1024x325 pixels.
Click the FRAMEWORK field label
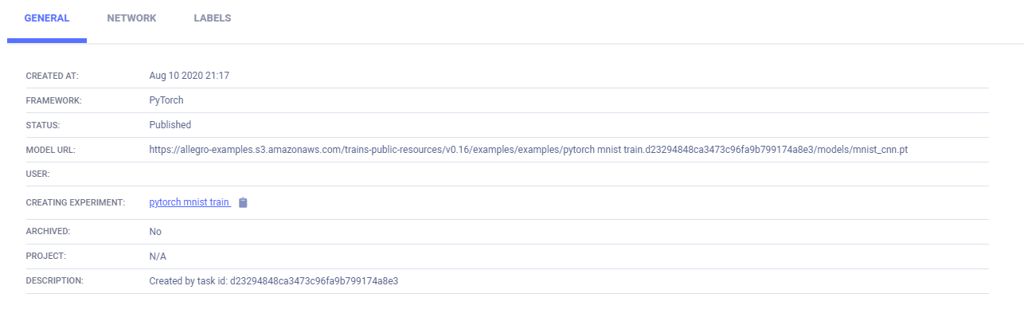[54, 101]
